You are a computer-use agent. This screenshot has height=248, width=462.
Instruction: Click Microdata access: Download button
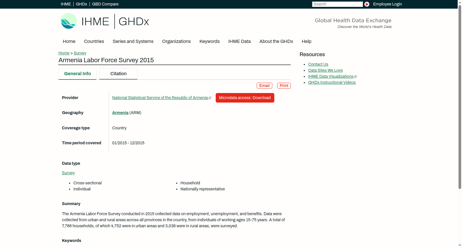245,98
